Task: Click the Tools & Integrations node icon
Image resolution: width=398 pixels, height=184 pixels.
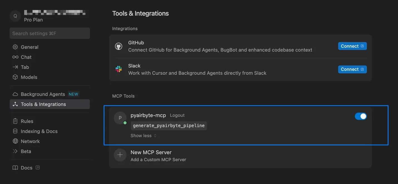Action: coord(15,104)
